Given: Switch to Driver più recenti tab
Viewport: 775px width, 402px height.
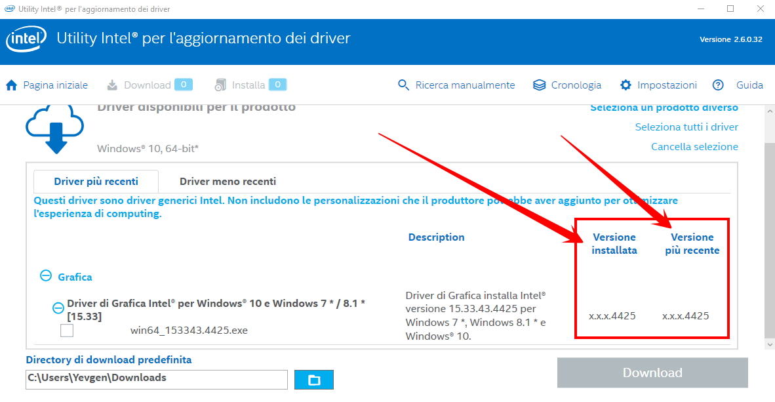Looking at the screenshot, I should click(96, 182).
